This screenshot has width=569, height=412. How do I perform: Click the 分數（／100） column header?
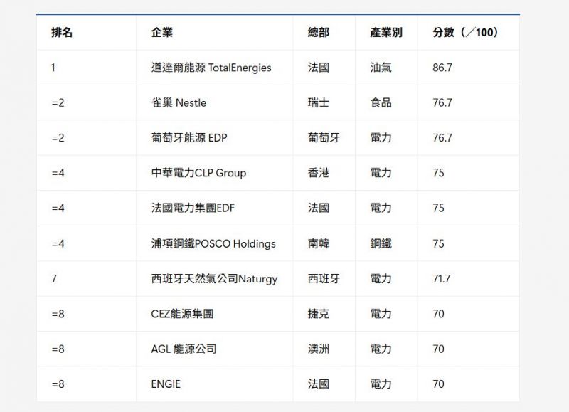[x=465, y=33]
